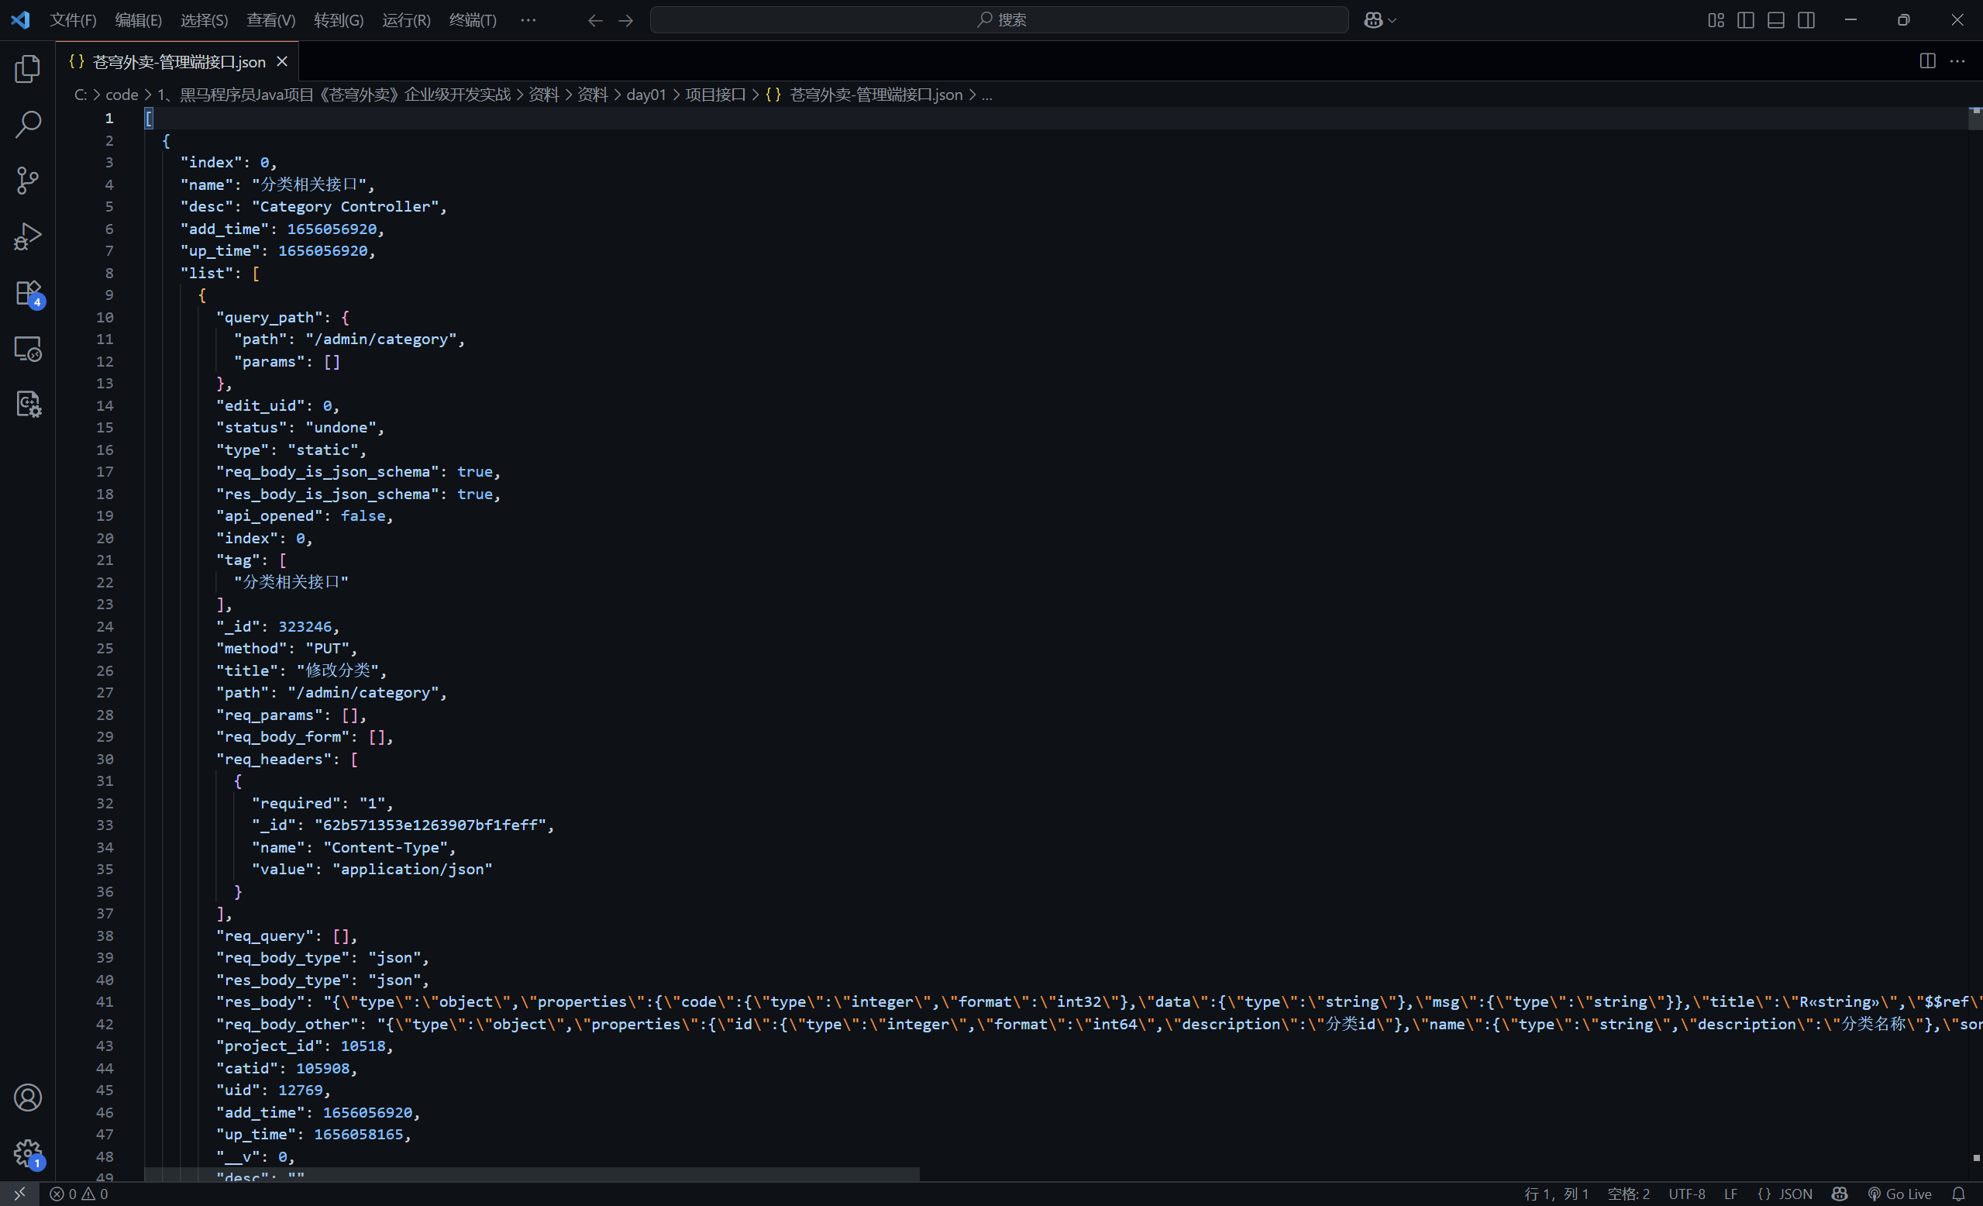
Task: Open the Extensions view
Action: click(27, 293)
